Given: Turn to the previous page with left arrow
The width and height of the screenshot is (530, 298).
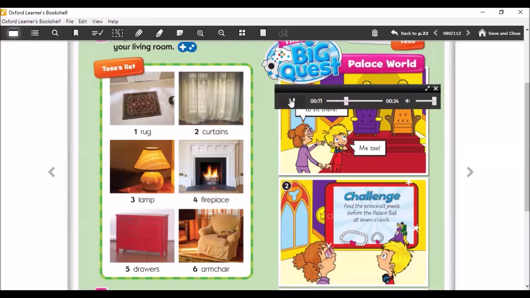Looking at the screenshot, I should [51, 172].
